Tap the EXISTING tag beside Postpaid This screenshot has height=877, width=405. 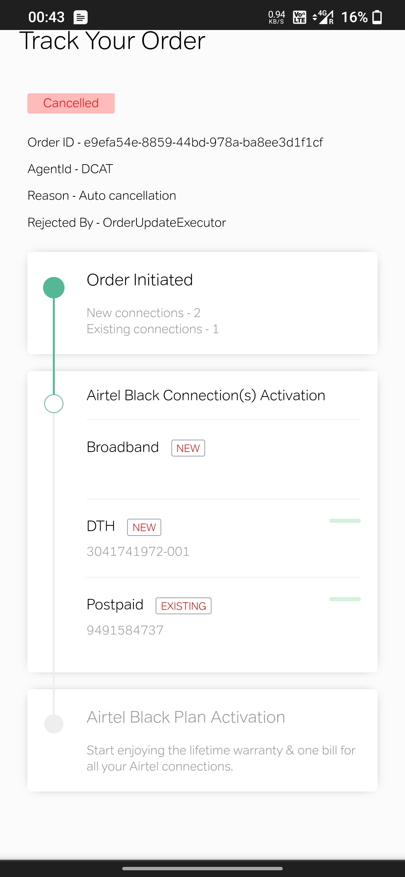[183, 606]
